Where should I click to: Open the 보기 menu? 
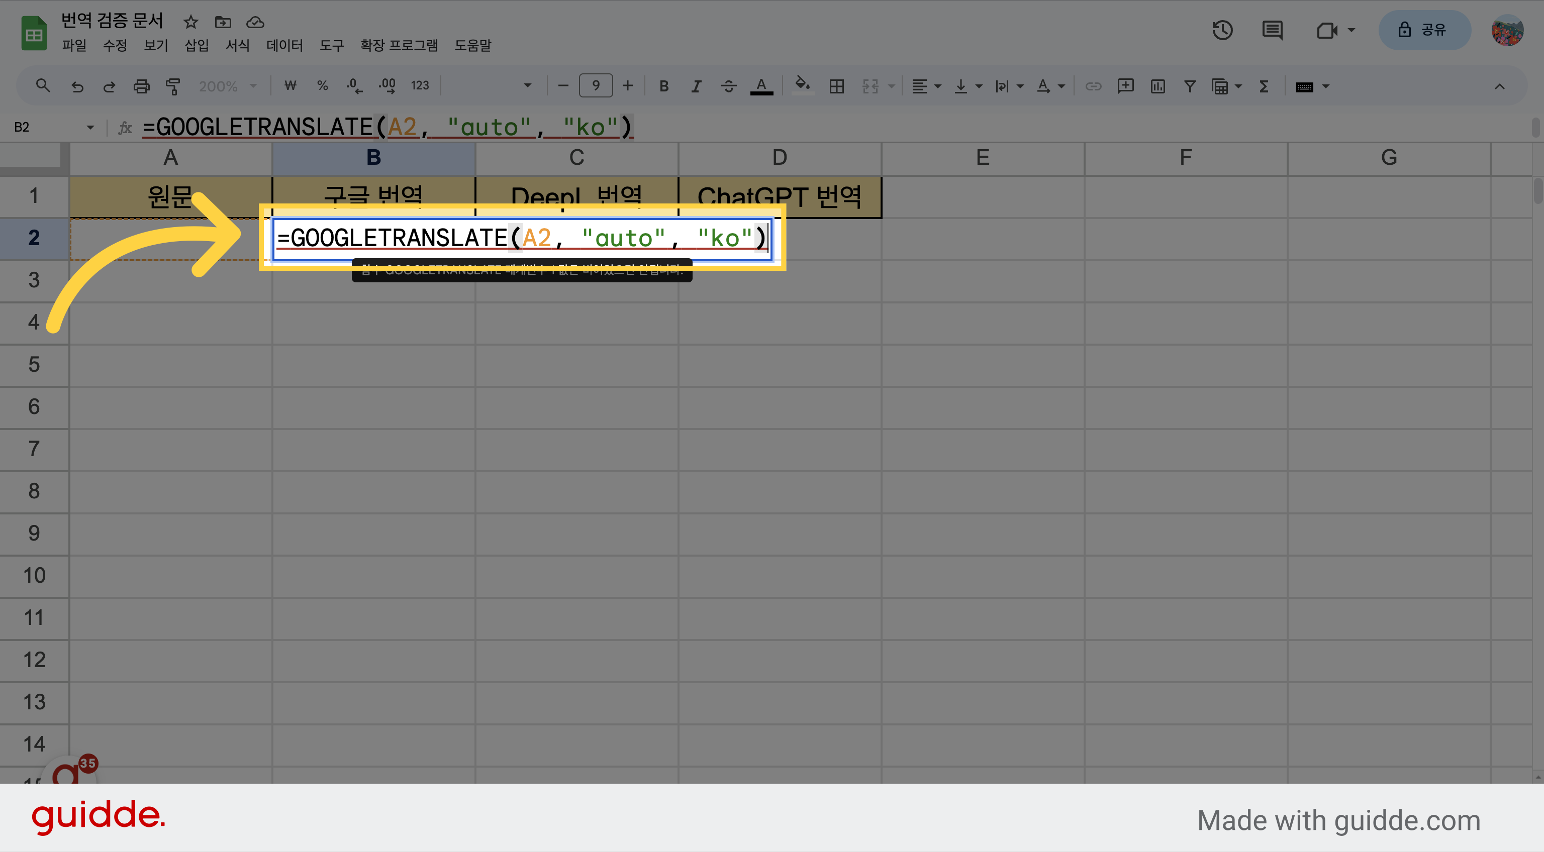pos(156,46)
